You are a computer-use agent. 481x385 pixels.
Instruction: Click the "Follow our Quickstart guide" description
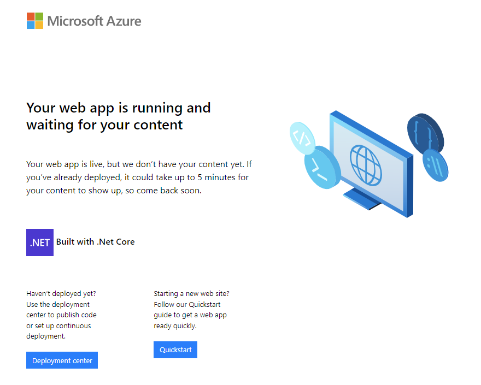pyautogui.click(x=190, y=315)
